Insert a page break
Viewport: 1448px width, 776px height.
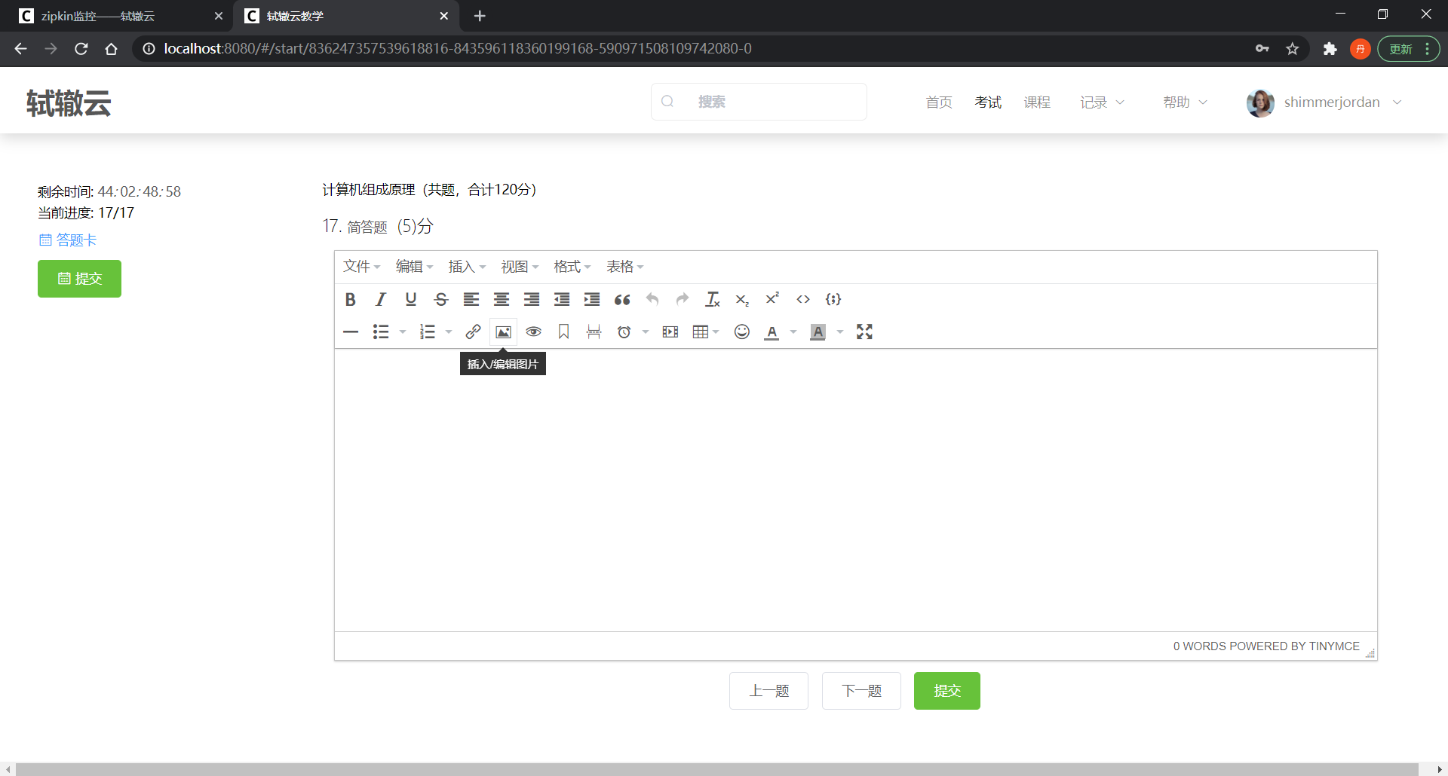594,331
